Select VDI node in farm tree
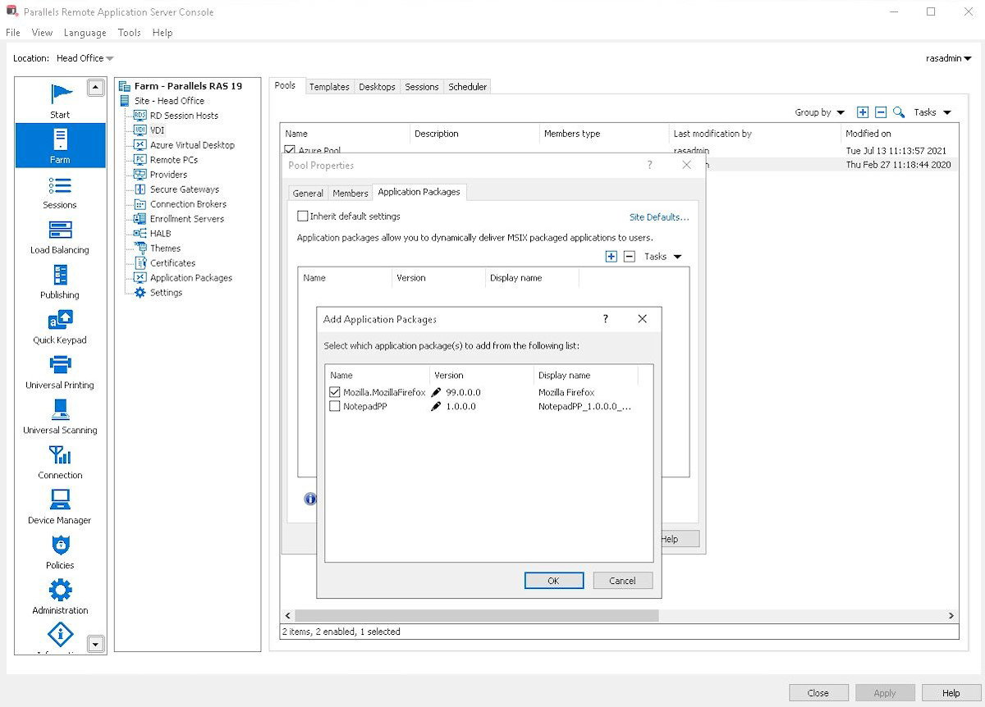Screen dimensions: 985x707 coord(157,130)
